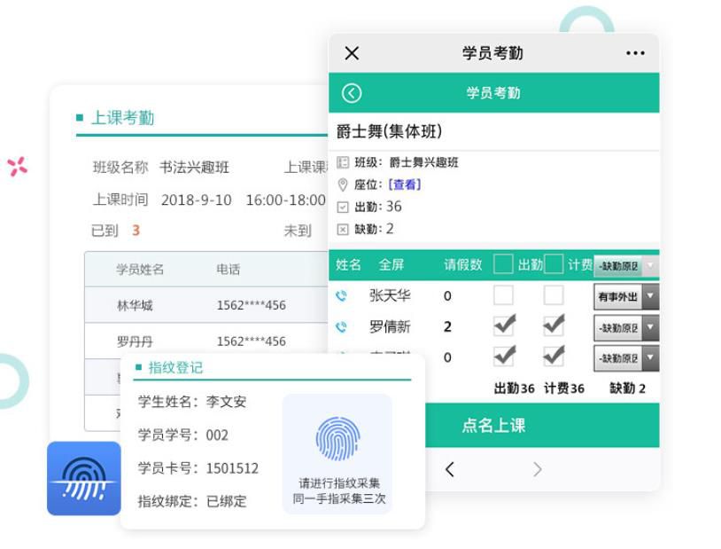Select student name 张天华

click(x=390, y=295)
